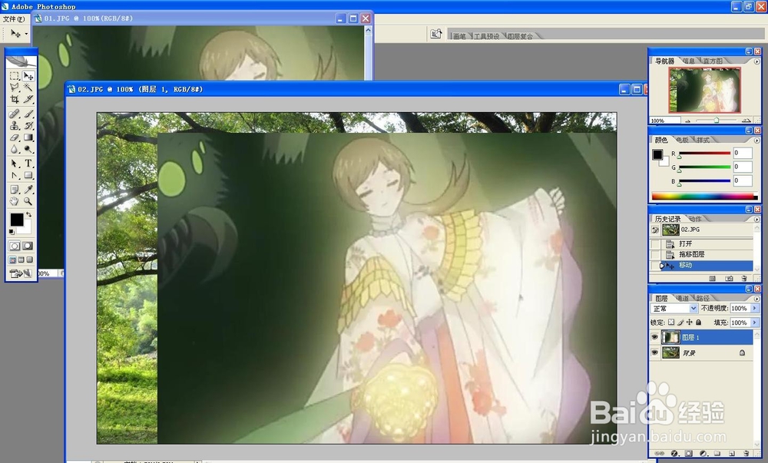Open the 文件 menu
This screenshot has width=768, height=463.
click(x=14, y=19)
